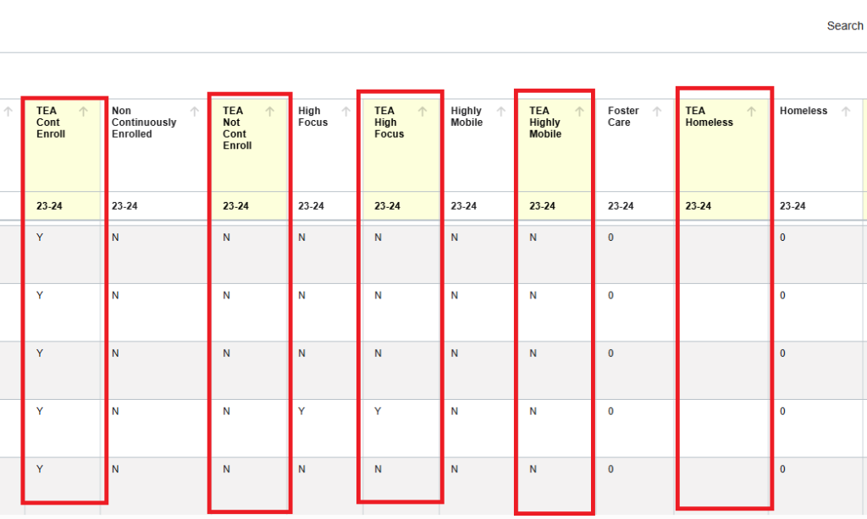Viewport: 867px width, 519px height.
Task: Click sort arrow beside Homeless header
Action: click(846, 112)
